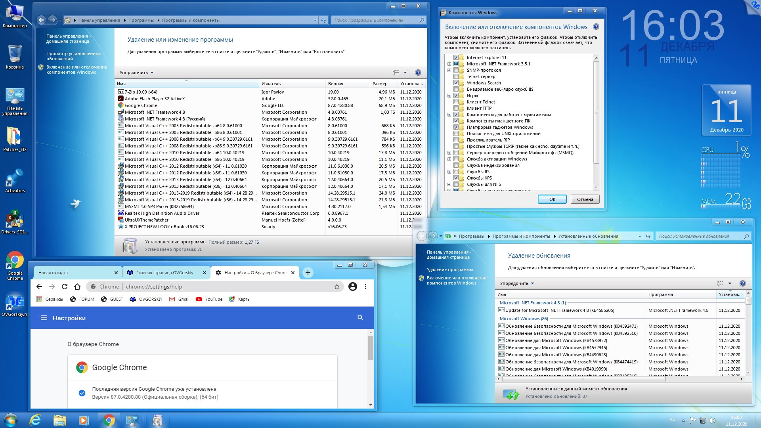Image resolution: width=761 pixels, height=428 pixels.
Task: Open Windows Explorer from the taskbar
Action: [59, 420]
